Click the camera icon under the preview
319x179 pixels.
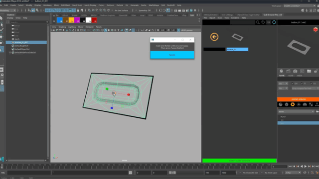tap(295, 71)
